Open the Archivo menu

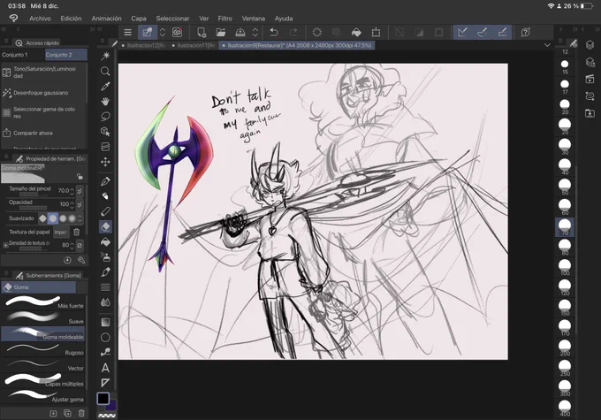(40, 19)
